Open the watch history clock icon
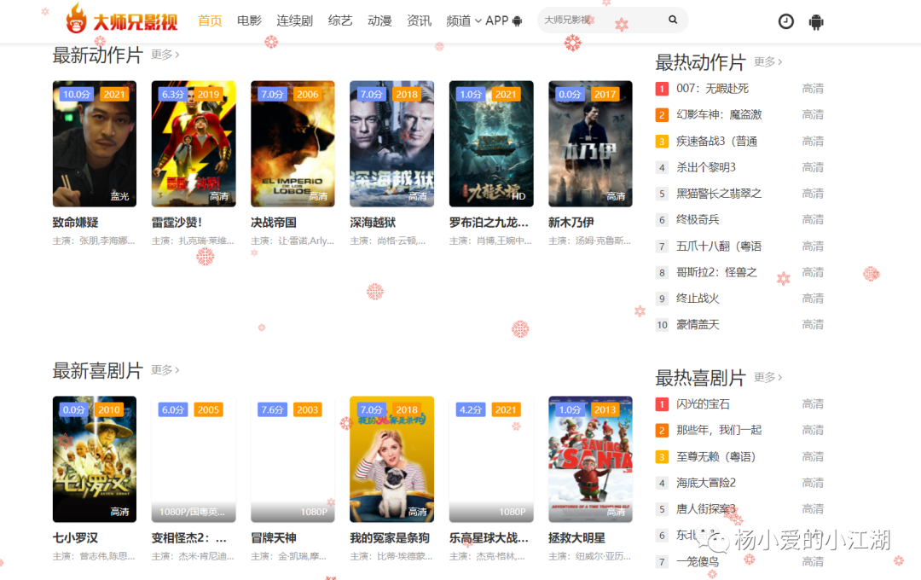This screenshot has height=580, width=921. (785, 21)
